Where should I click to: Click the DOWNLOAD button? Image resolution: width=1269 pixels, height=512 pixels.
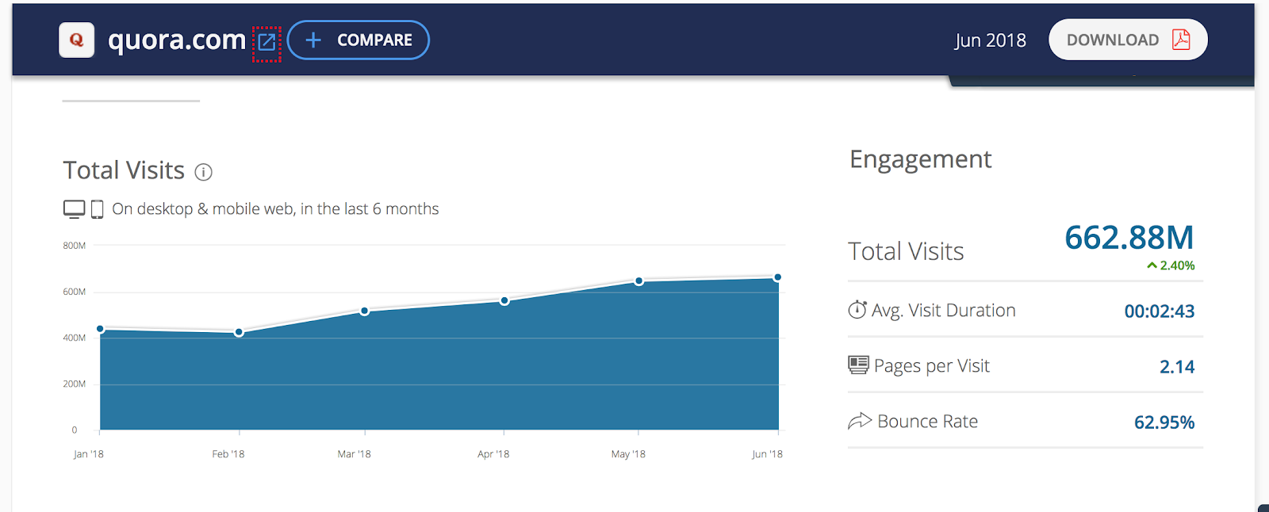point(1128,40)
